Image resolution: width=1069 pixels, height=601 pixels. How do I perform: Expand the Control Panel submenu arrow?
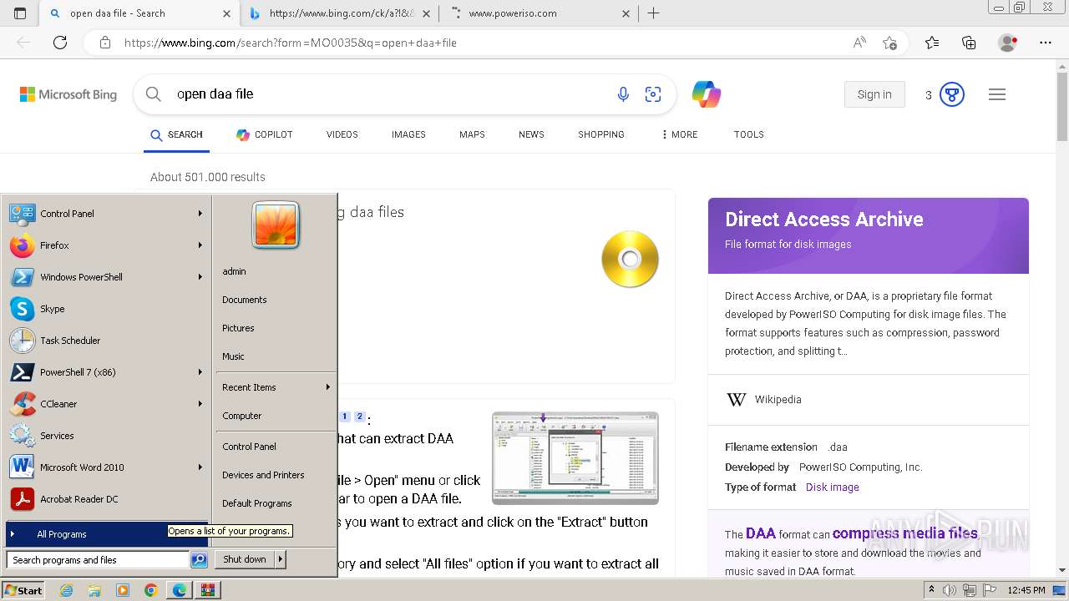pyautogui.click(x=200, y=214)
